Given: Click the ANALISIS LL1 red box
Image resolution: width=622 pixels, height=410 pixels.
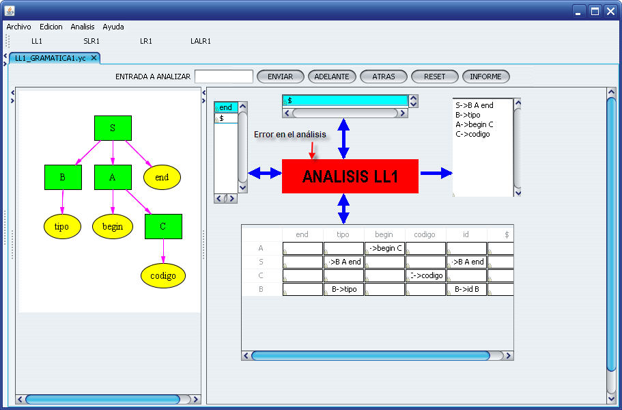Looking at the screenshot, I should point(350,176).
